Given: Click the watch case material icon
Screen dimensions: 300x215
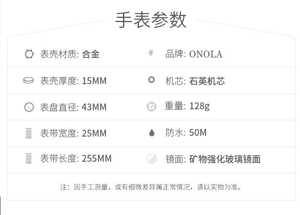Looking at the screenshot, I should (x=29, y=54).
